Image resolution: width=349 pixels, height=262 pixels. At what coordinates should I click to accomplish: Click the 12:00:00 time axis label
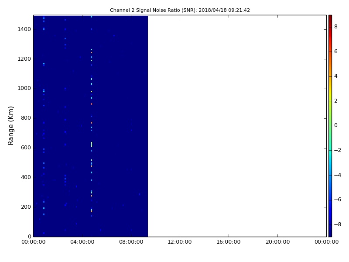tap(180, 242)
